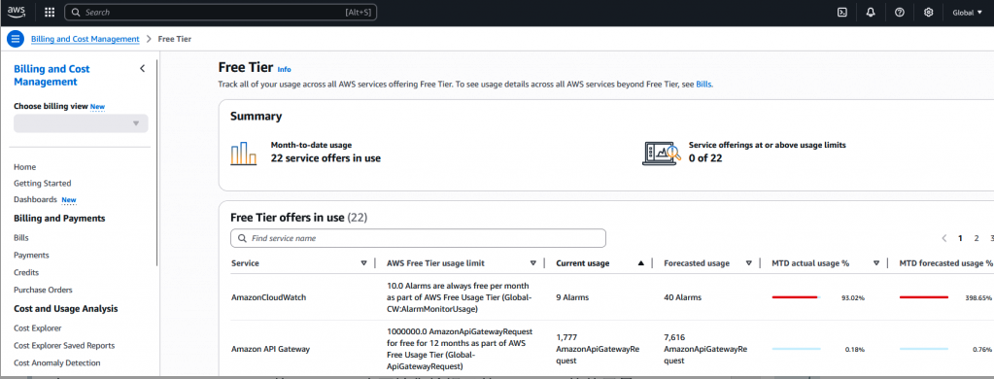
Task: Click the Find service name field
Action: tap(419, 238)
